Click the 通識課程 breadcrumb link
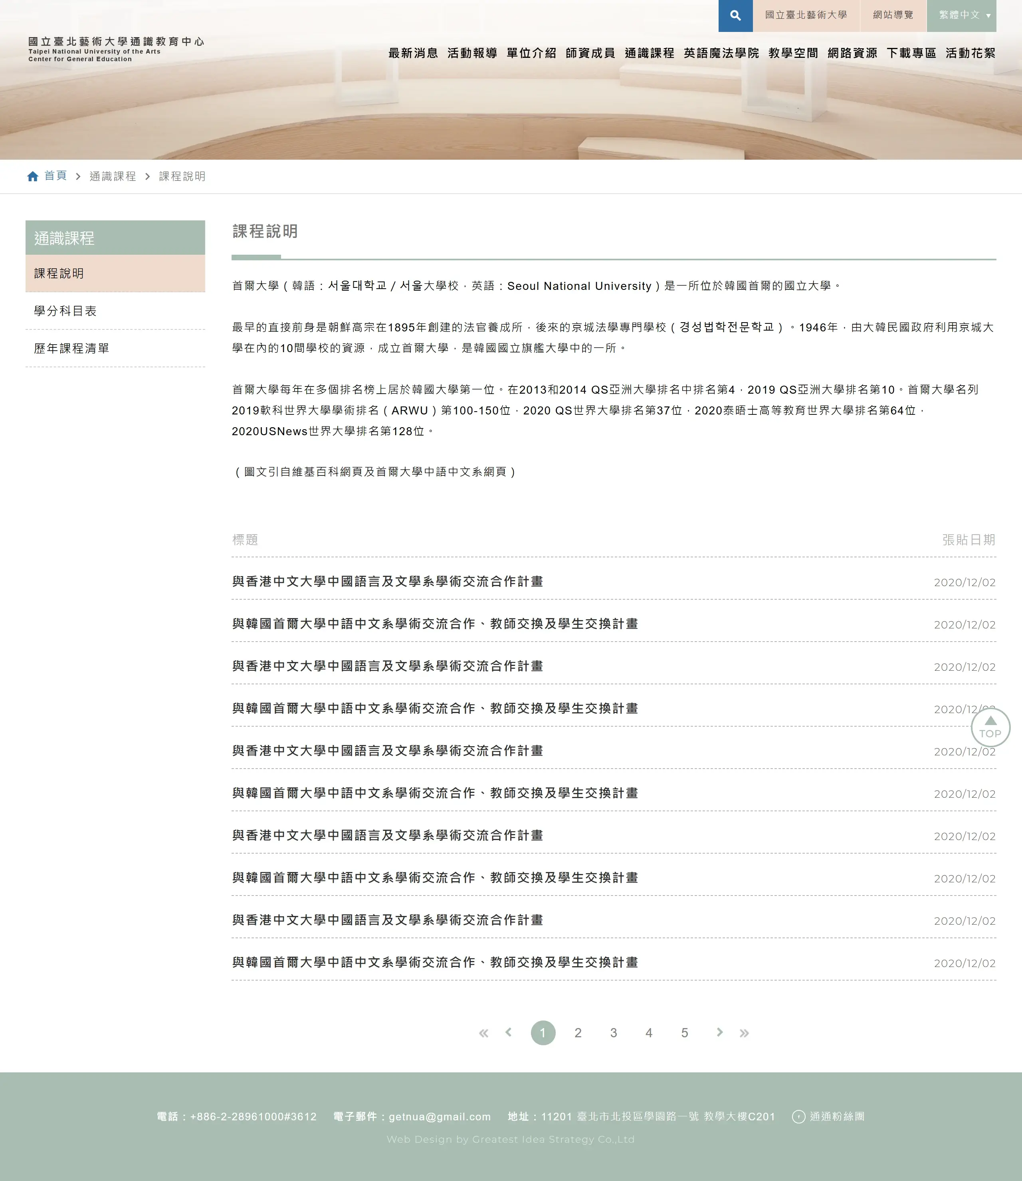Image resolution: width=1022 pixels, height=1181 pixels. point(113,176)
